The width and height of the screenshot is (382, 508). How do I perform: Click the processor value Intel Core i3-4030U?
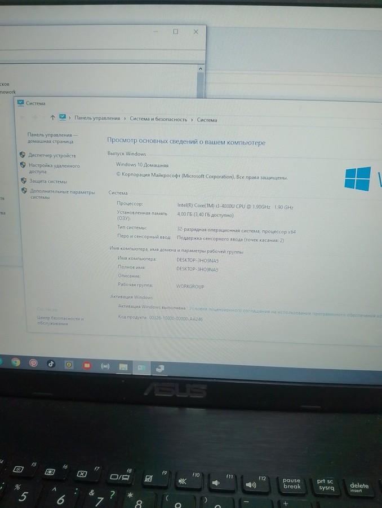[235, 207]
